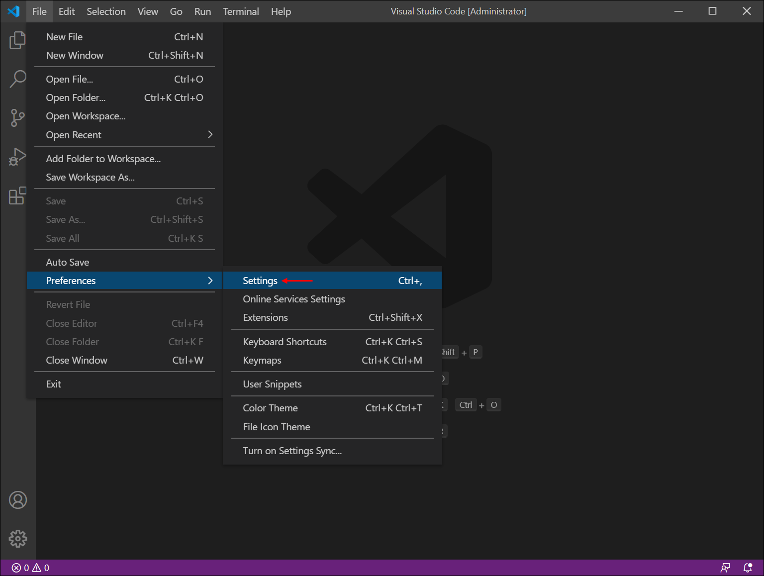Close the VS Code window
The image size is (764, 576).
[x=747, y=11]
